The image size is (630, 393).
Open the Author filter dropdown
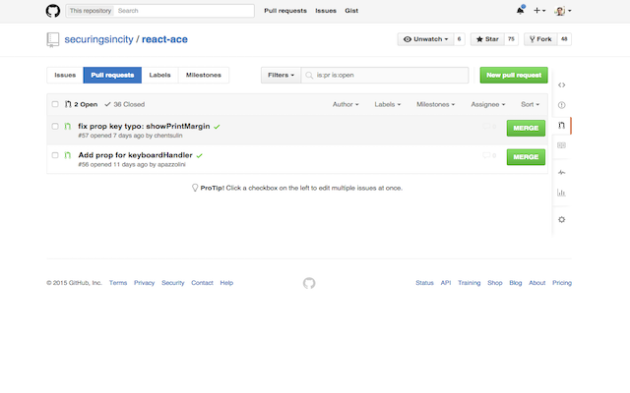[346, 104]
